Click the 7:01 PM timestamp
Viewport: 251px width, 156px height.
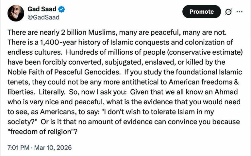[18, 148]
